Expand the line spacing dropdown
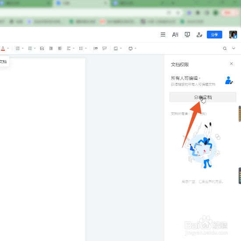The image size is (241, 241). coord(86,48)
